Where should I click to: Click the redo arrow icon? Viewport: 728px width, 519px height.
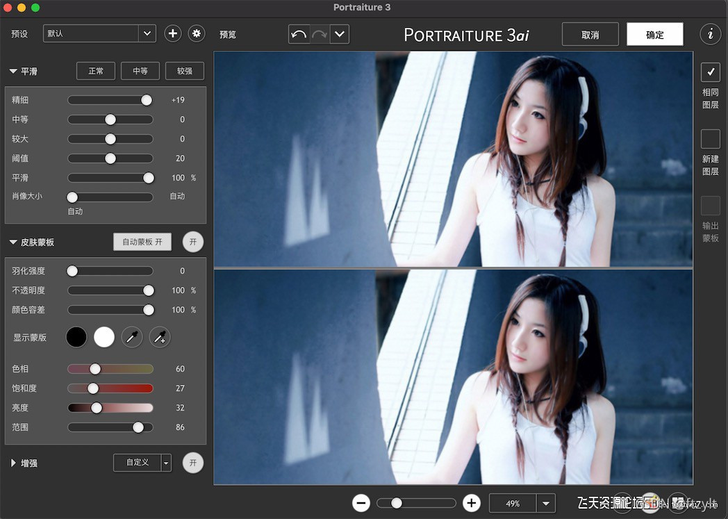(320, 34)
